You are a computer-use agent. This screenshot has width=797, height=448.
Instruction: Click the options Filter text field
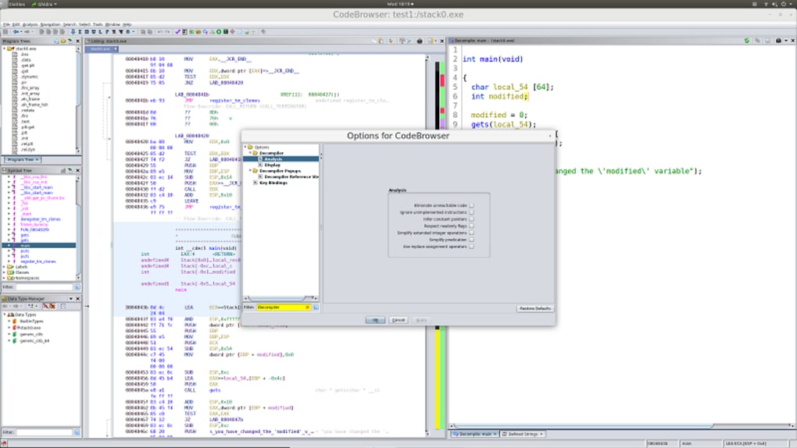[281, 308]
